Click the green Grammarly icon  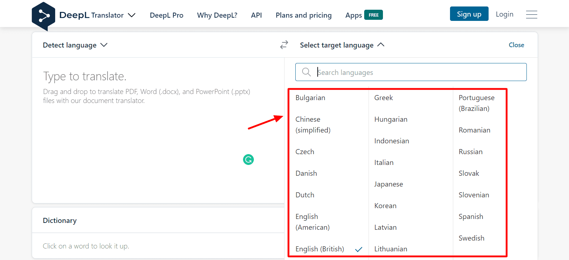pyautogui.click(x=248, y=160)
